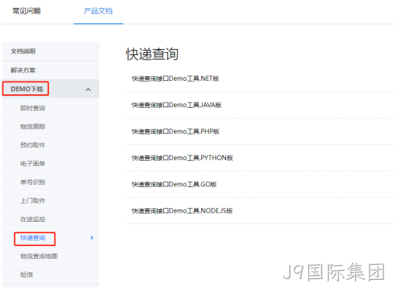Open 解决方案 in the sidebar

(23, 70)
